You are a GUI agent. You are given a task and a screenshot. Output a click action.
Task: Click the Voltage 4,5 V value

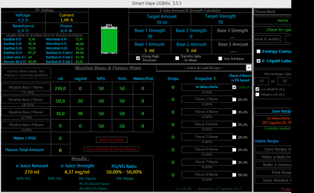(23, 20)
